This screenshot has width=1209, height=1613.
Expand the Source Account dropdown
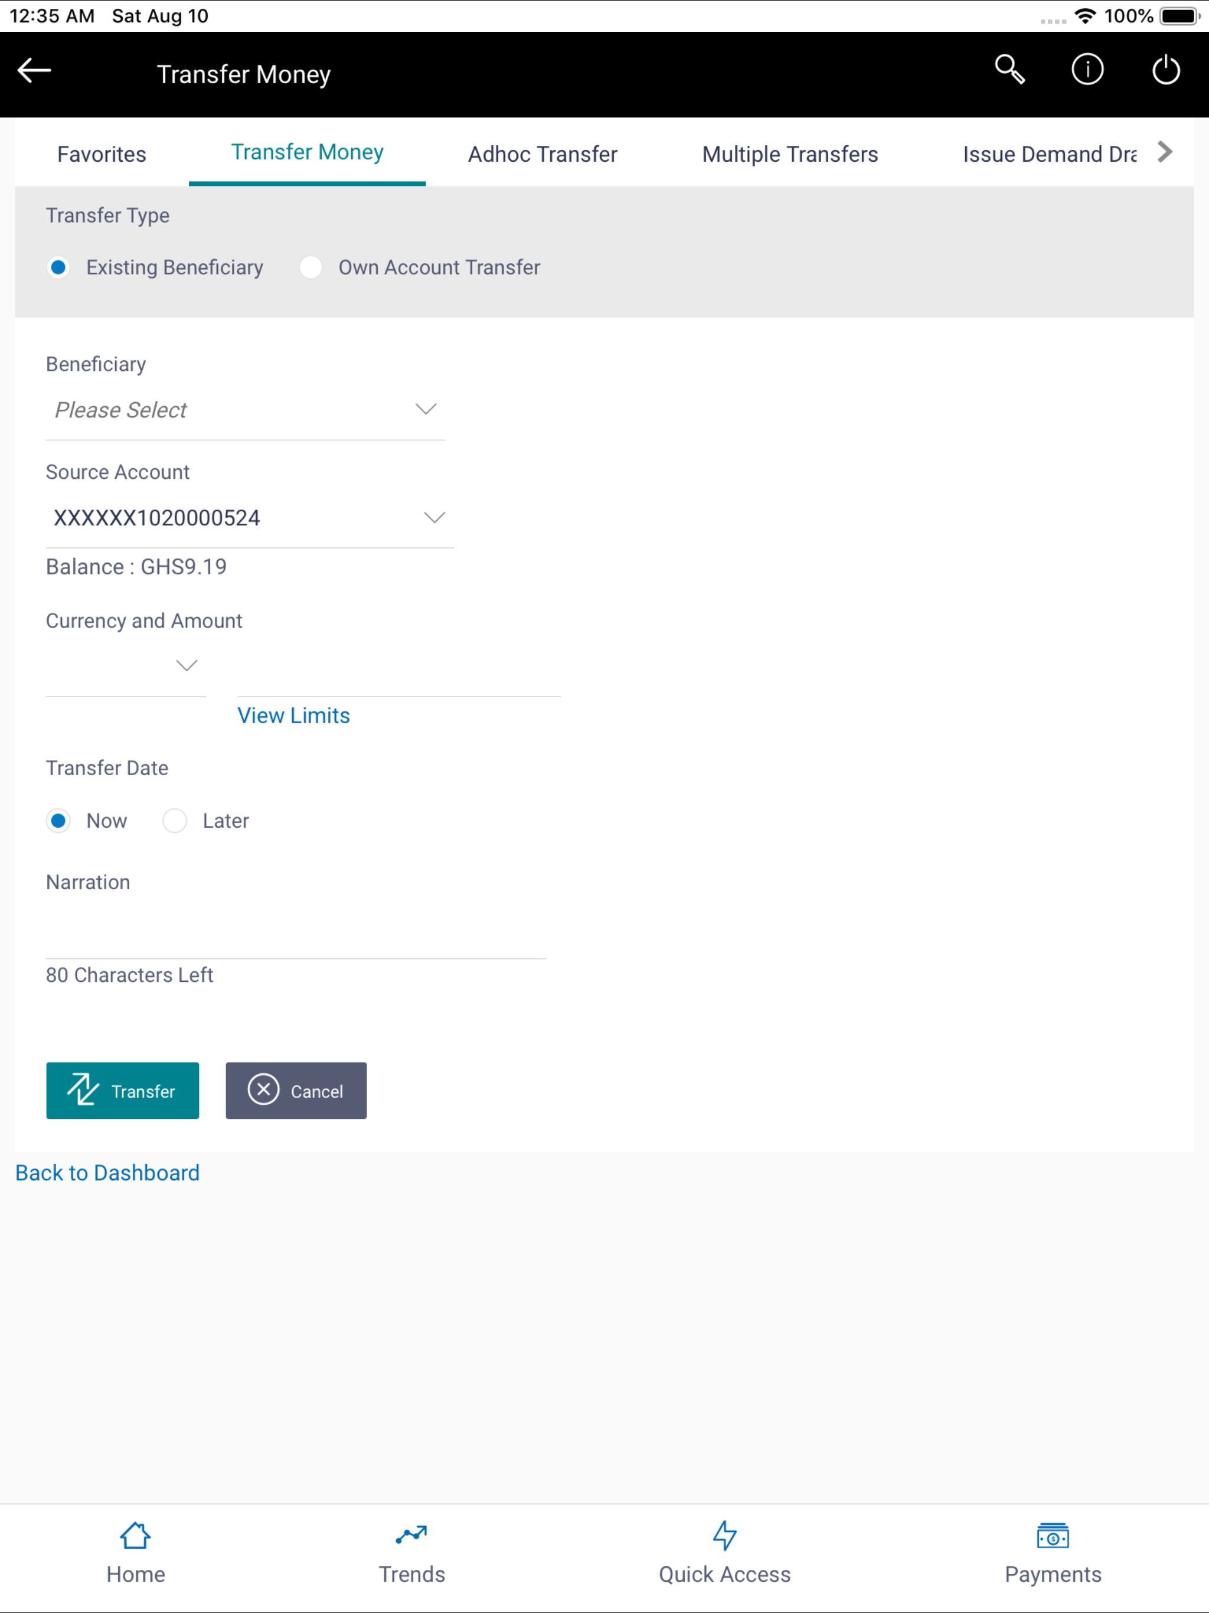click(x=434, y=518)
